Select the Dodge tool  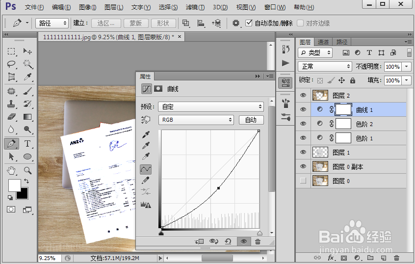tap(27, 130)
